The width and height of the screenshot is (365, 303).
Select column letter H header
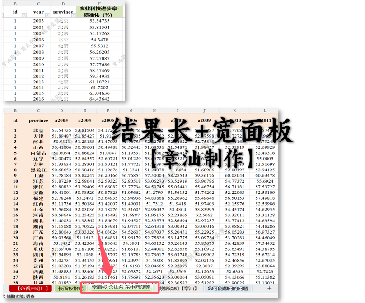(x=154, y=110)
